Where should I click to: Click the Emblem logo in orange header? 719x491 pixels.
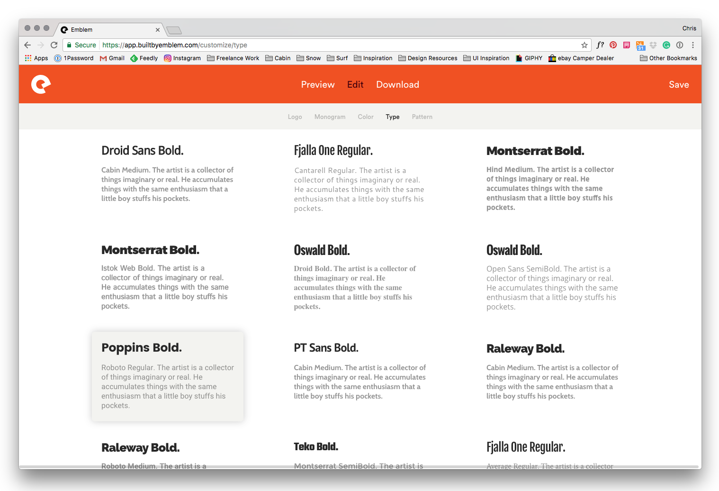pyautogui.click(x=41, y=84)
